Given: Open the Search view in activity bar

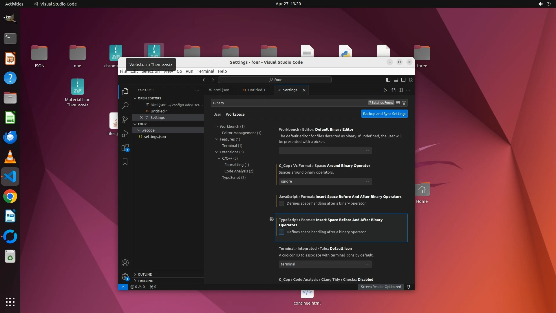Looking at the screenshot, I should coord(125,105).
